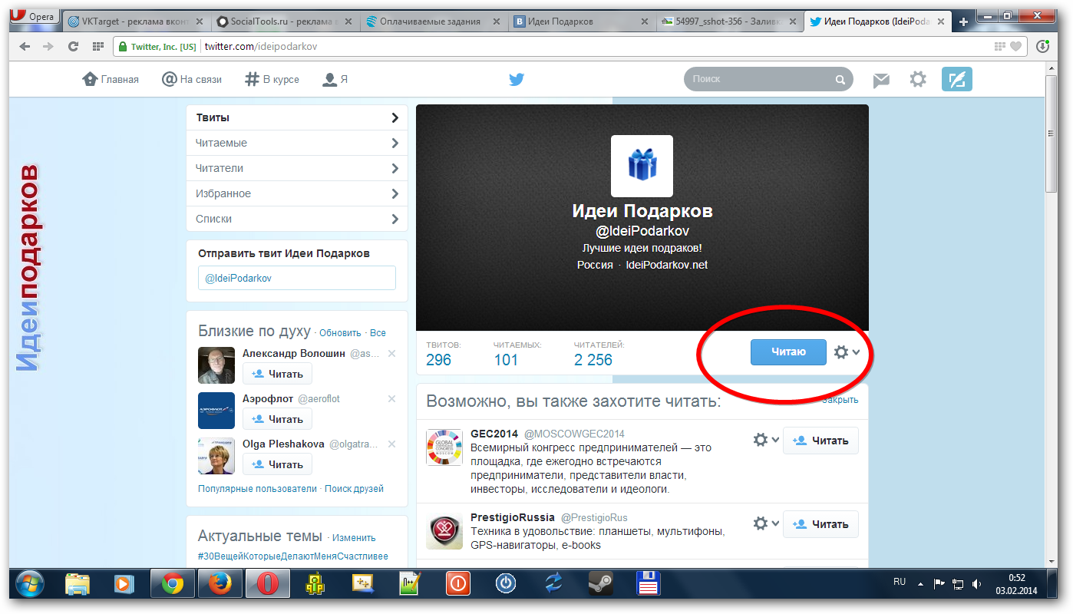Click the volume speaker tray icon
This screenshot has height=614, width=1073.
click(x=977, y=583)
